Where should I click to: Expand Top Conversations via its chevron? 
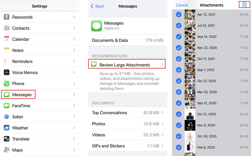(x=162, y=113)
